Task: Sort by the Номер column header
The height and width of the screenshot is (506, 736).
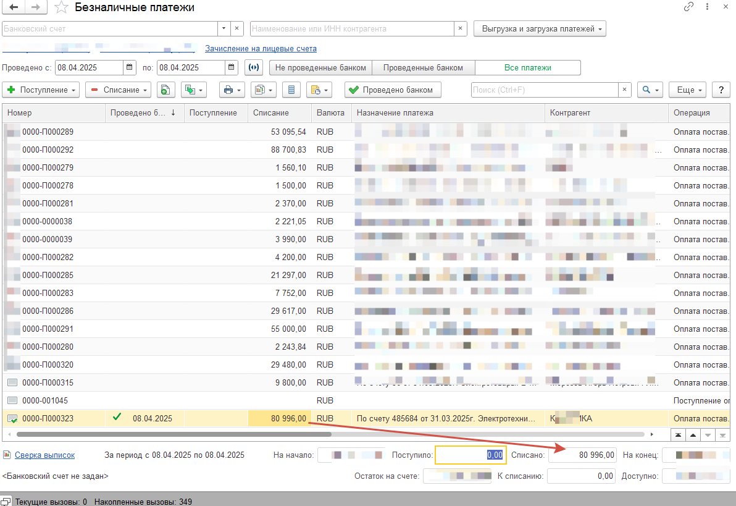Action: (54, 113)
